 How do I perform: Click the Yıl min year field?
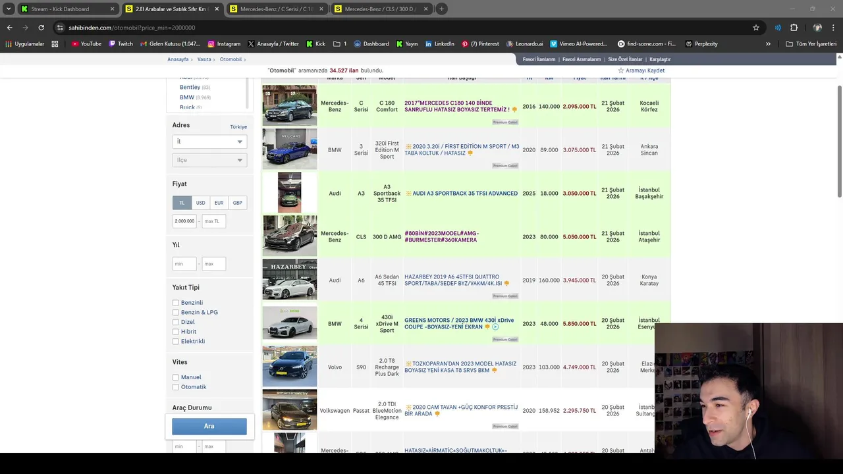click(x=184, y=264)
